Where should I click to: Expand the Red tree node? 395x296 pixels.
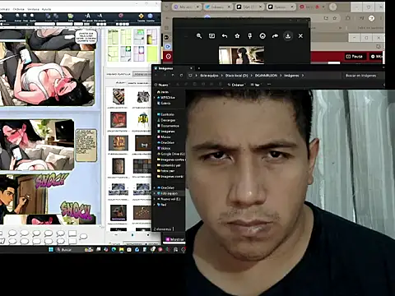tap(155, 205)
